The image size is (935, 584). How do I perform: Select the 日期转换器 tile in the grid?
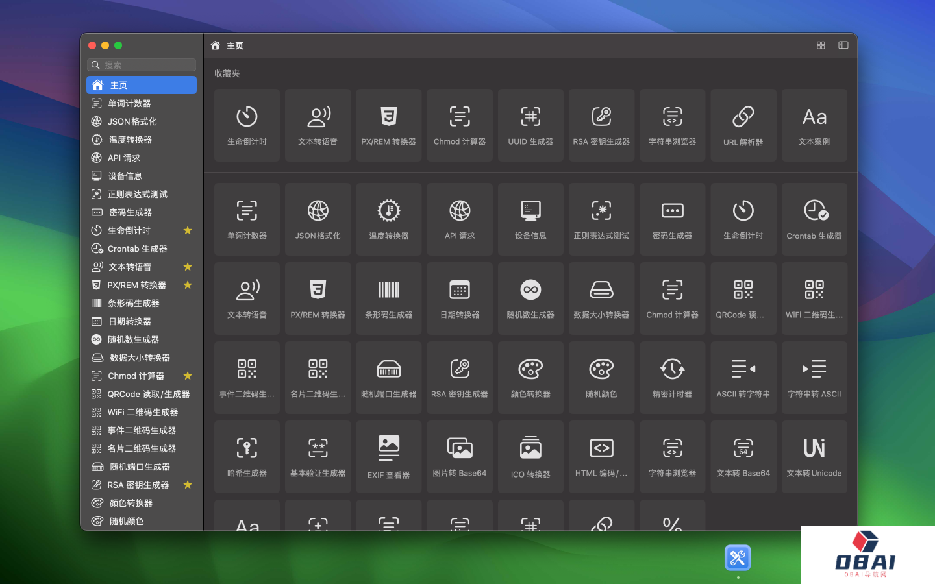[x=460, y=298]
